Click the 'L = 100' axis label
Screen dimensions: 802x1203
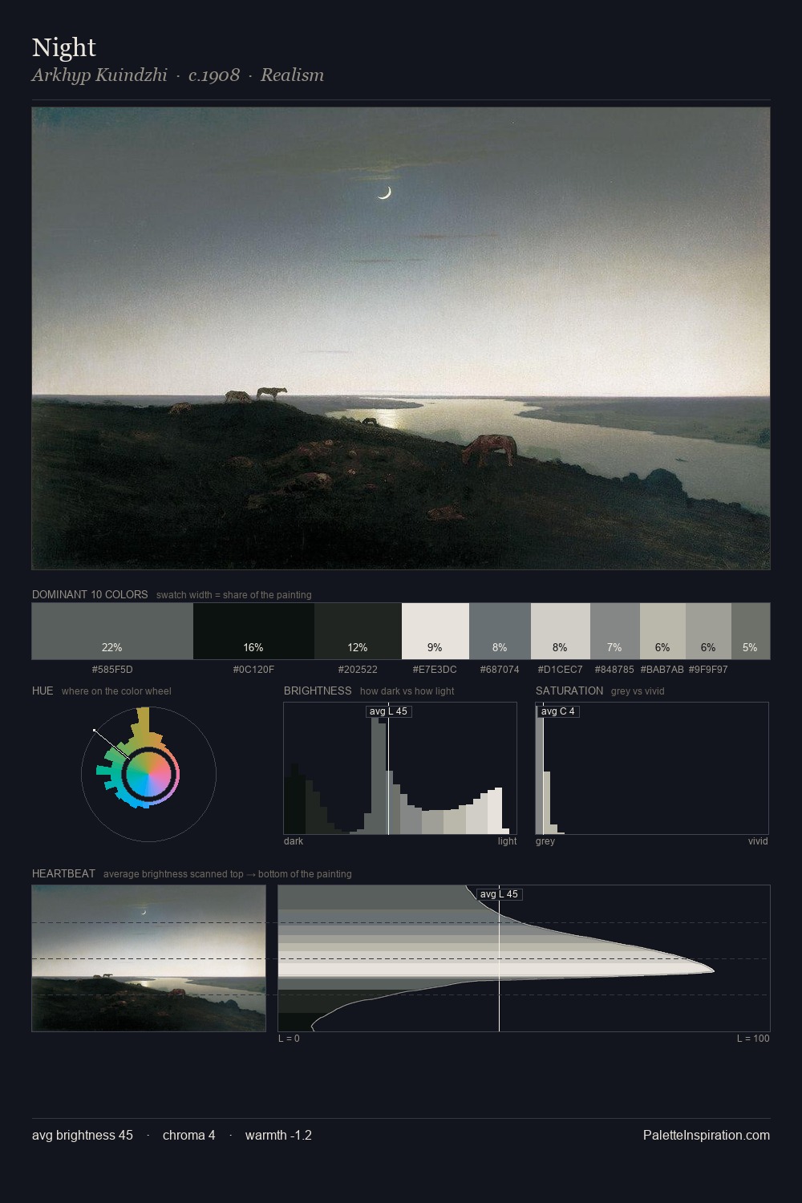click(x=753, y=1039)
